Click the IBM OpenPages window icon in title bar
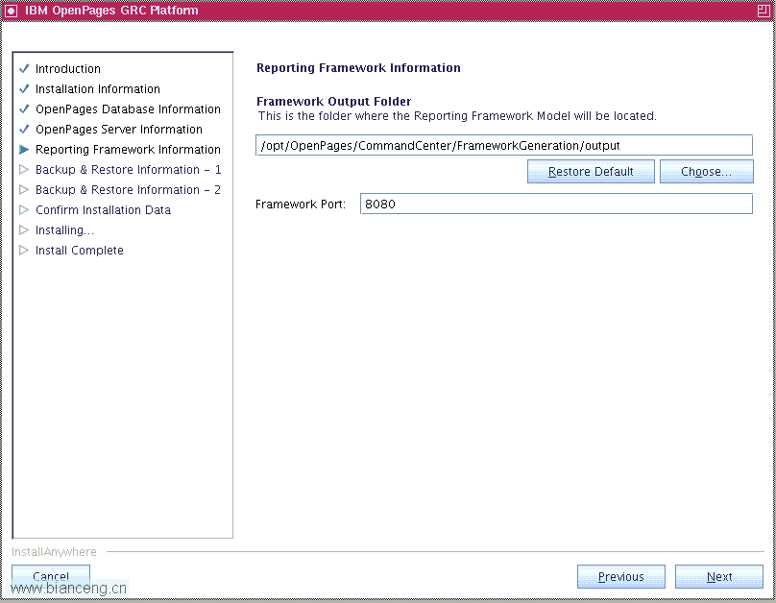 11,11
